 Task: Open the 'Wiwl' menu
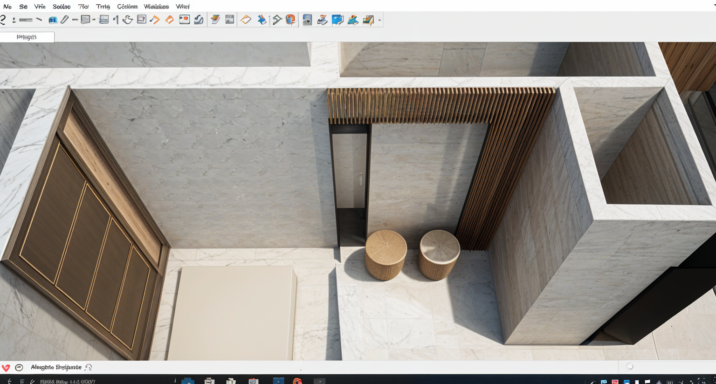pos(182,7)
